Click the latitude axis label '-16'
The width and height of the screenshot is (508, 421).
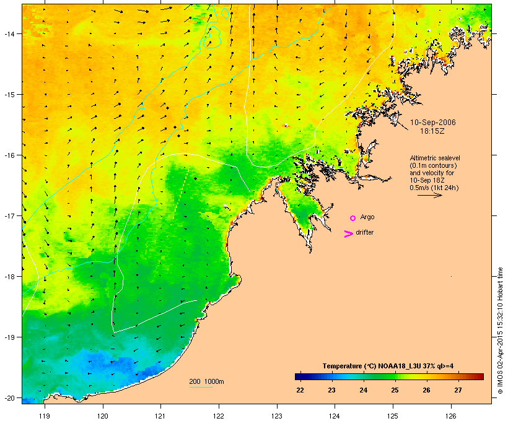(9, 155)
